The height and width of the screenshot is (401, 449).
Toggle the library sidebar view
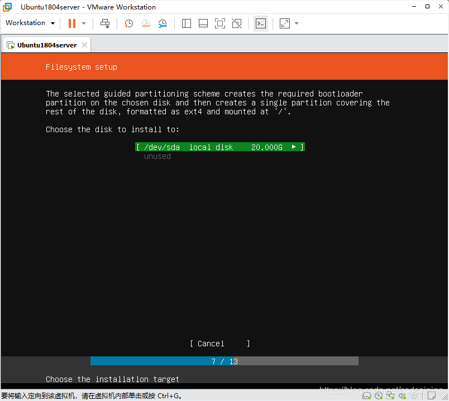tap(187, 23)
